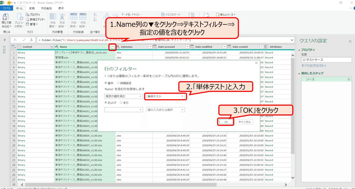Viewport: 355px width, 189px height.
Task: Click the キャンセル button
Action: click(x=245, y=122)
